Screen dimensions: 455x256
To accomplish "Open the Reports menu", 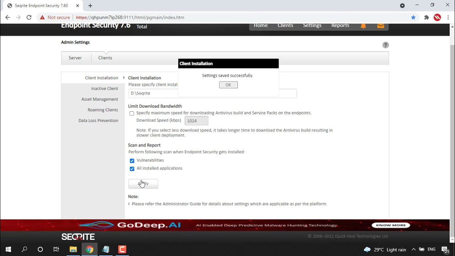I will (340, 25).
